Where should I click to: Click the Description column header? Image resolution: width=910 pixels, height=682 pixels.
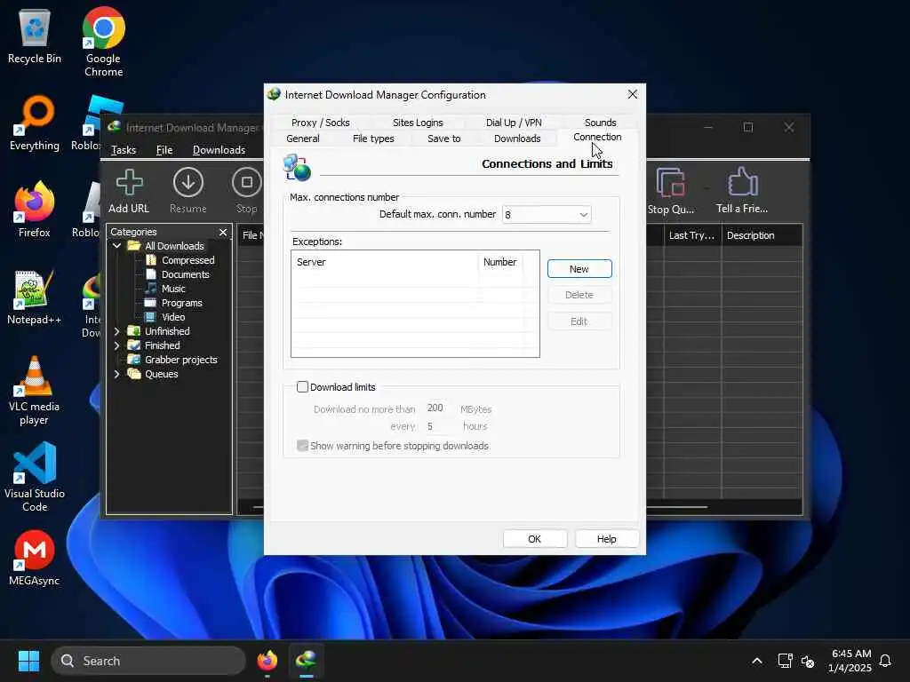pyautogui.click(x=762, y=235)
